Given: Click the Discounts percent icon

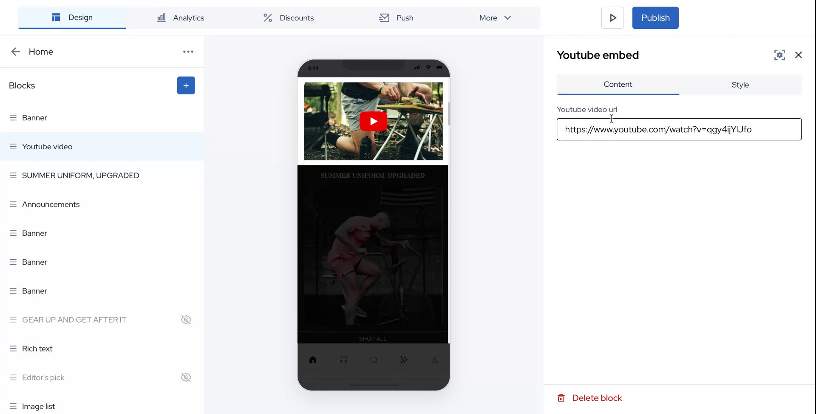Looking at the screenshot, I should pos(267,17).
